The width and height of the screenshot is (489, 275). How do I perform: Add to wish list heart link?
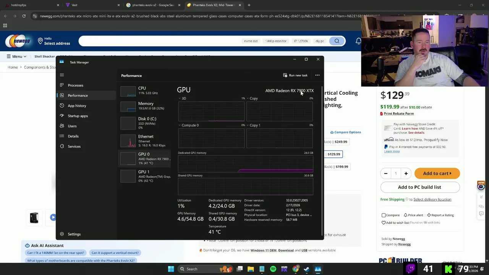point(395,223)
